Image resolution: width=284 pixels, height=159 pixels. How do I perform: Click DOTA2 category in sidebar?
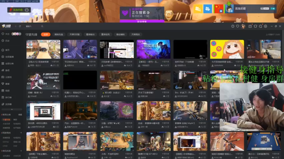tap(6, 142)
